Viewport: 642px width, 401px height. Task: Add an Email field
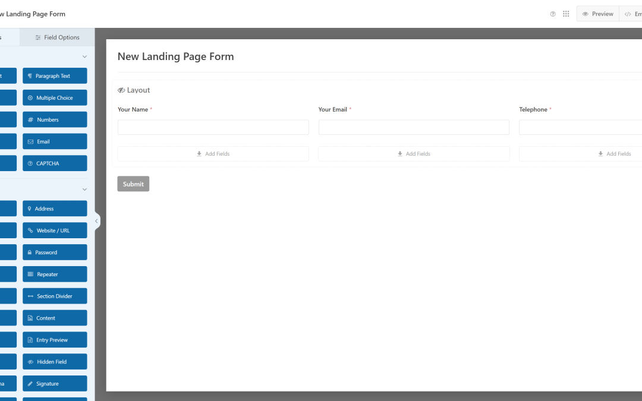click(55, 141)
